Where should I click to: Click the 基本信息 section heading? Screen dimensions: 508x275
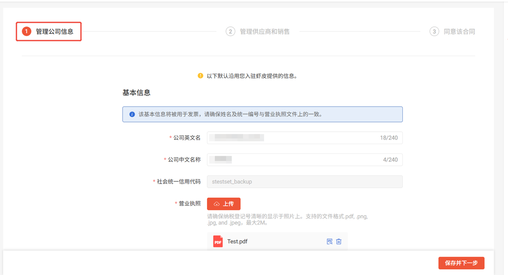point(136,93)
